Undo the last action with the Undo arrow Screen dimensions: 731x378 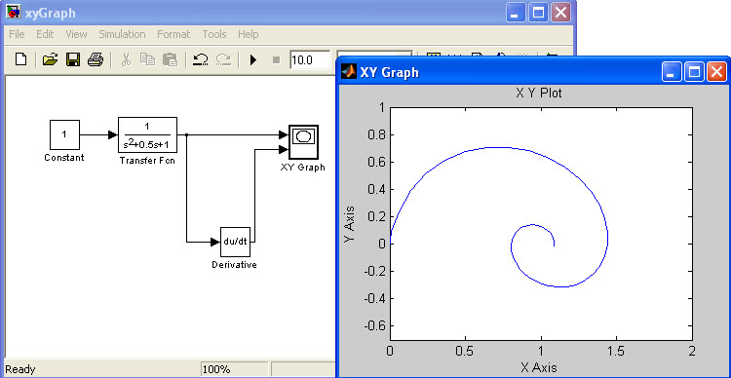click(x=201, y=59)
